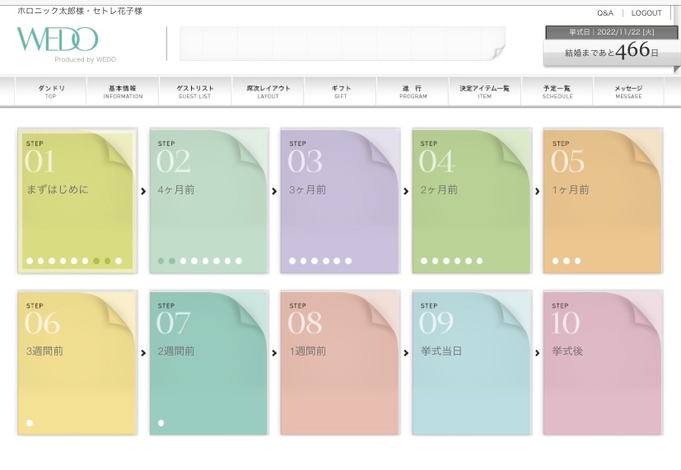Select the ギフト GIFT menu
Viewport: 681px width, 470px height.
[x=341, y=91]
